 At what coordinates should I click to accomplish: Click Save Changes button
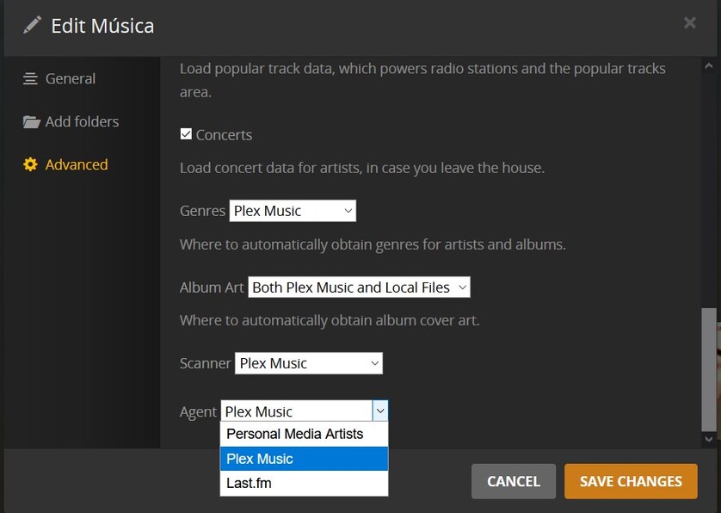click(631, 481)
